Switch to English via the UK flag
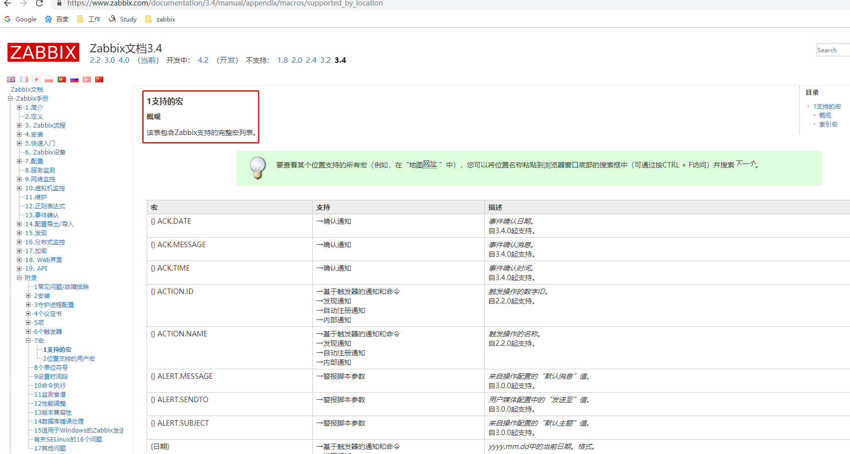The image size is (850, 454). [x=11, y=79]
